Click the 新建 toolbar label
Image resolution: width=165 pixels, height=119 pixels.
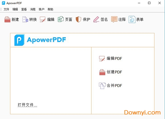pyautogui.click(x=15, y=20)
